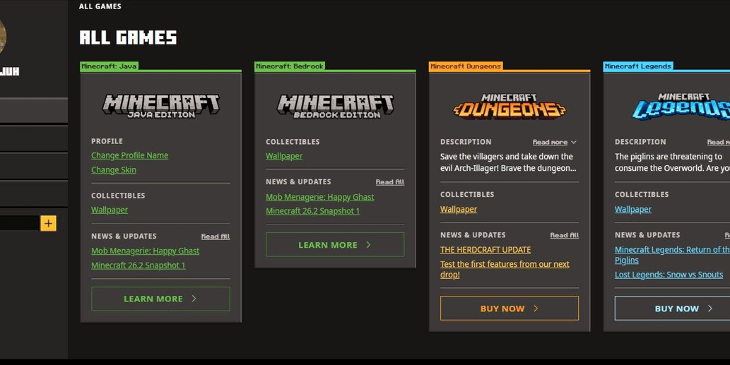Open Wallpaper link in Dungeons card
Viewport: 730px width, 365px height.
[459, 209]
